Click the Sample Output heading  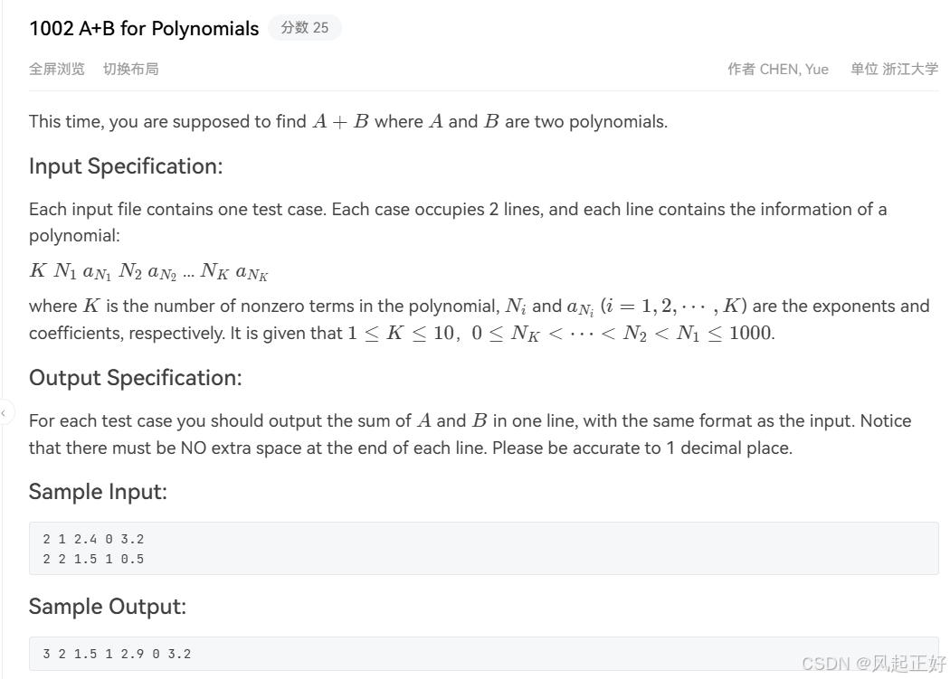click(106, 607)
